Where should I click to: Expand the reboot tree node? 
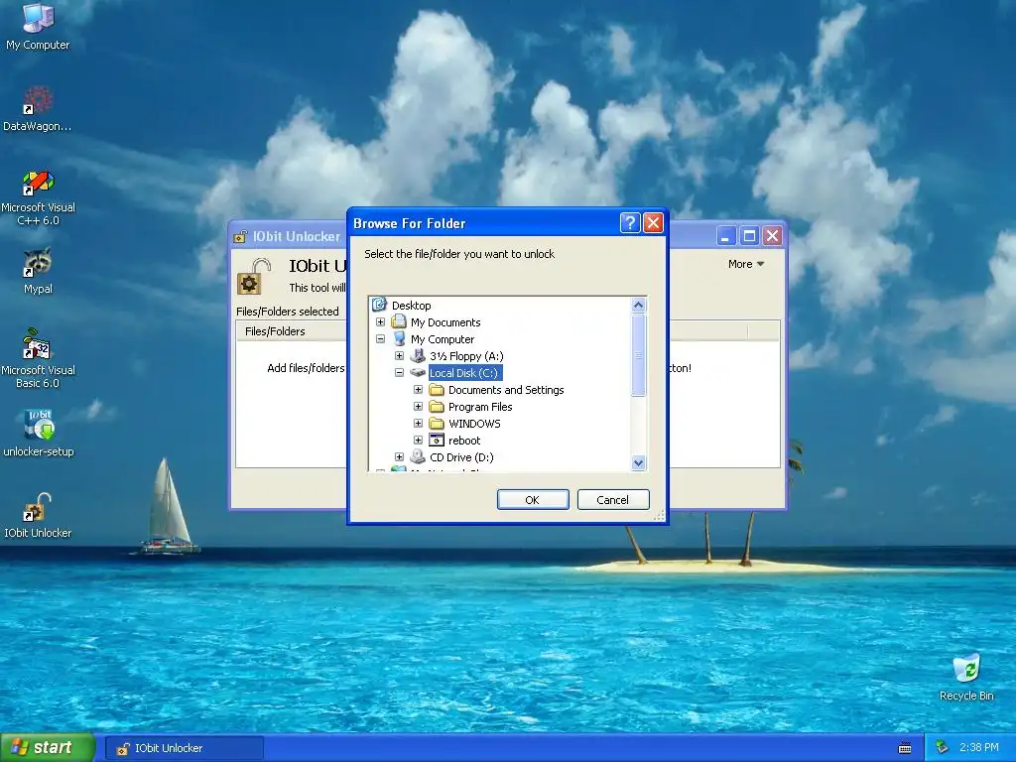point(418,440)
